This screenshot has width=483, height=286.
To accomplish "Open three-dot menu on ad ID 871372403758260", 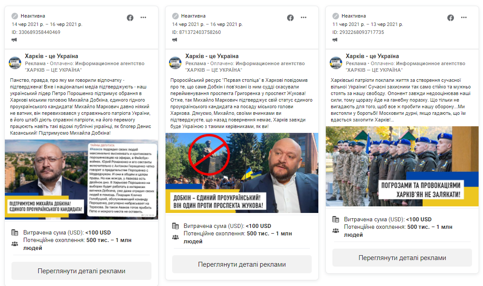I will 303,18.
